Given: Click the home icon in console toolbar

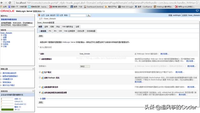Looking at the screenshot, I should tap(39, 15).
